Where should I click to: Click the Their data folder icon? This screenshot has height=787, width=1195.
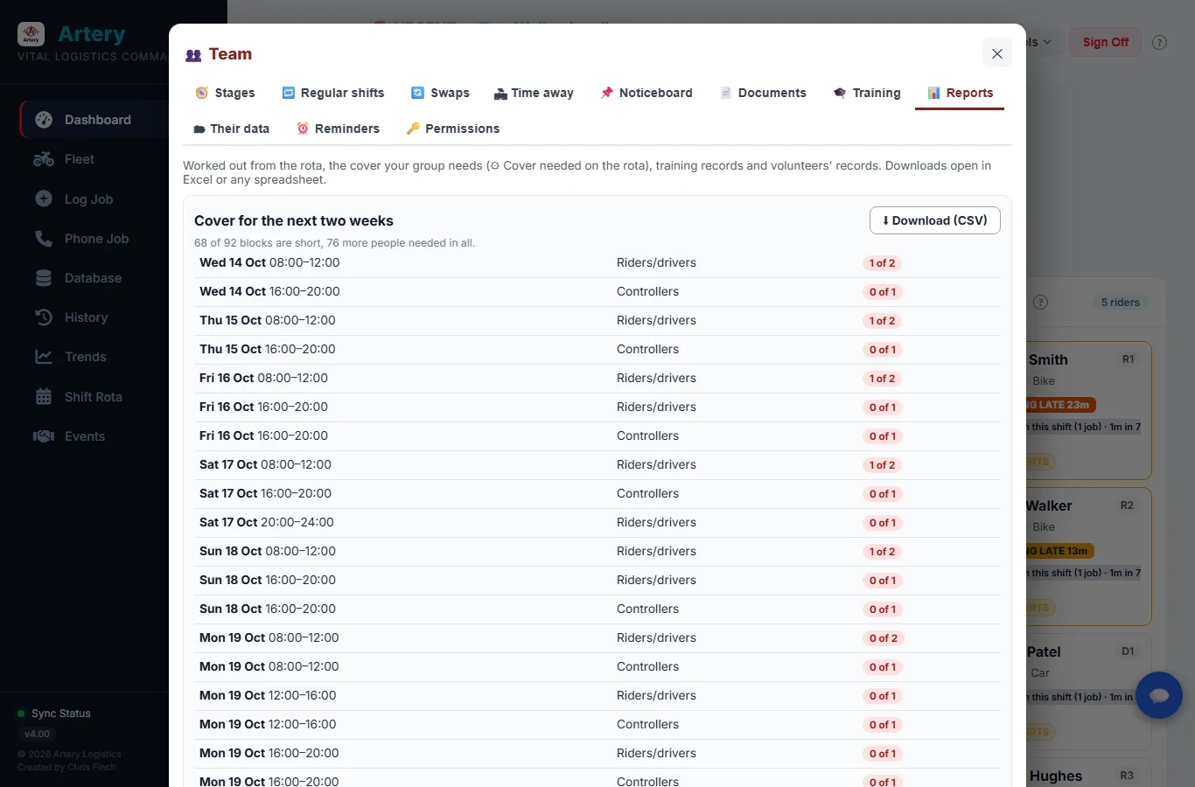199,129
